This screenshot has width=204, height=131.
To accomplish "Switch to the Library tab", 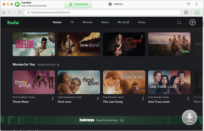I will pyautogui.click(x=116, y=4).
